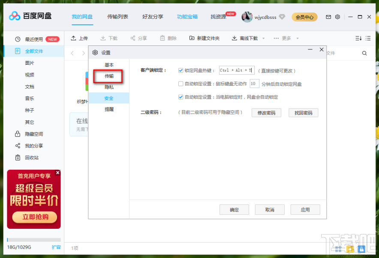Click Change password (修改密码) button
Viewport: 379px width, 258px height.
click(266, 113)
